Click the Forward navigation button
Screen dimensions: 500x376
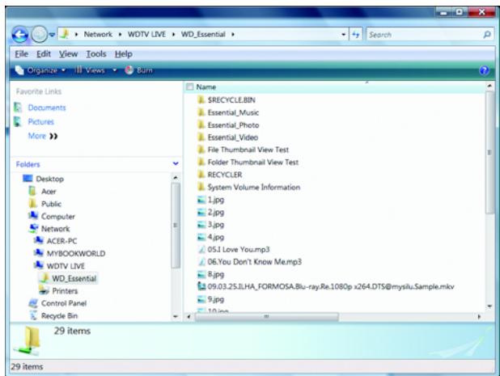point(39,34)
